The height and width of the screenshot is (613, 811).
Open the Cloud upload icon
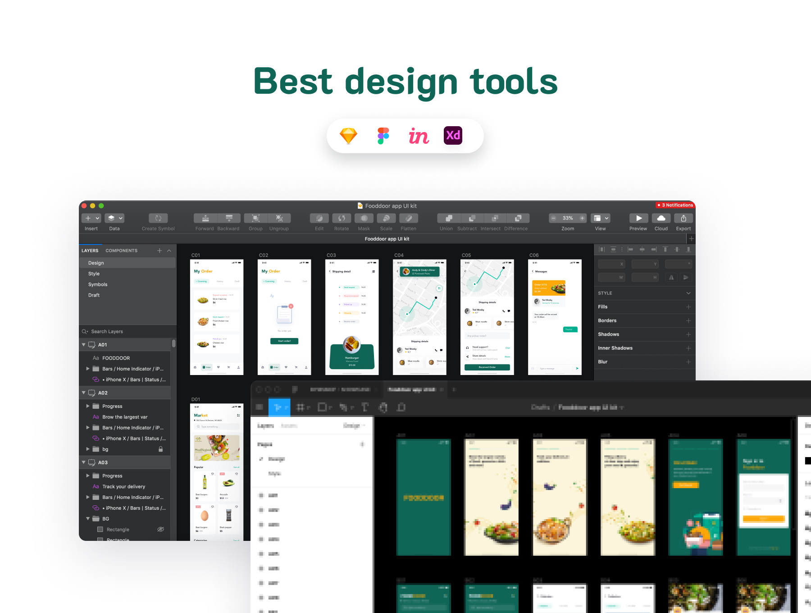pos(661,218)
